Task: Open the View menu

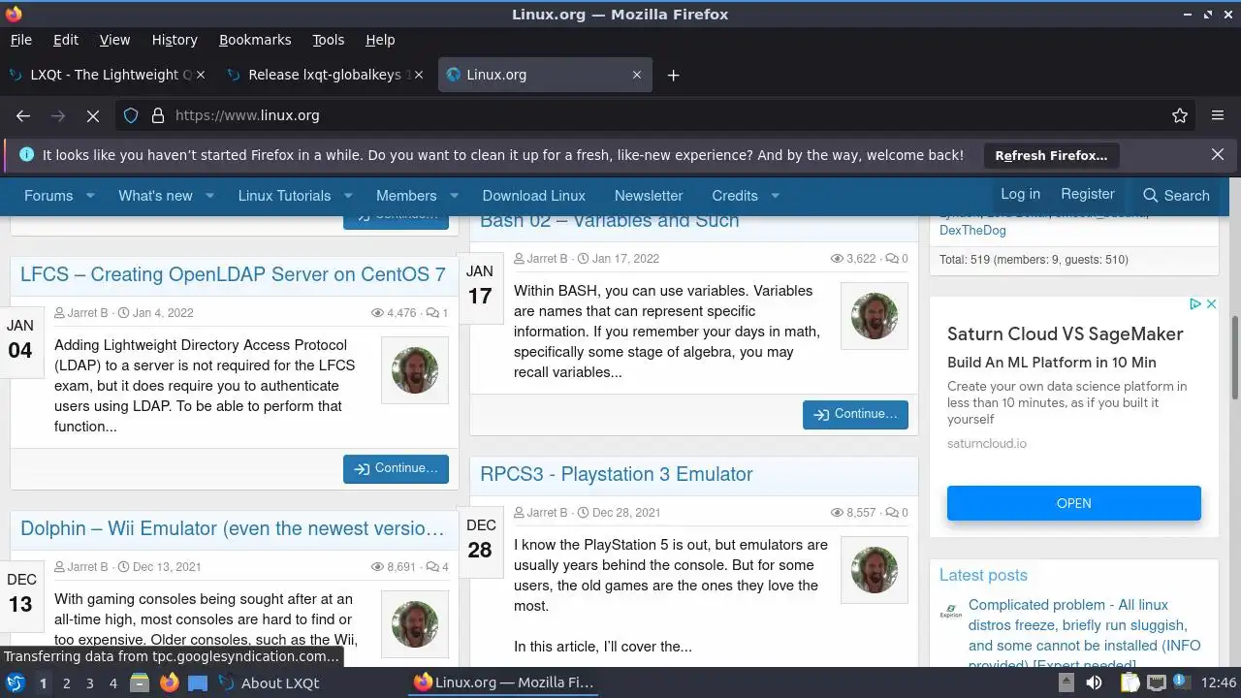Action: point(114,40)
